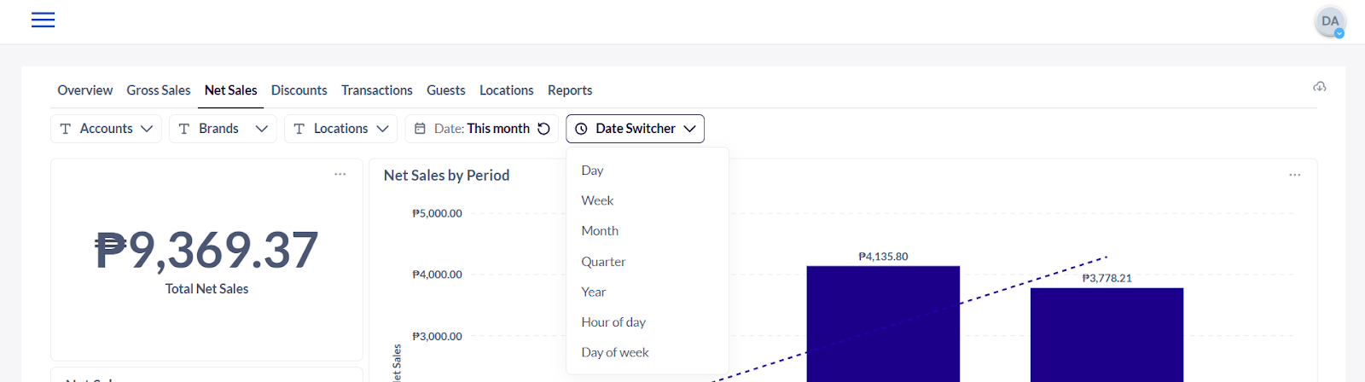Pick Day of week grouping option

click(x=614, y=352)
